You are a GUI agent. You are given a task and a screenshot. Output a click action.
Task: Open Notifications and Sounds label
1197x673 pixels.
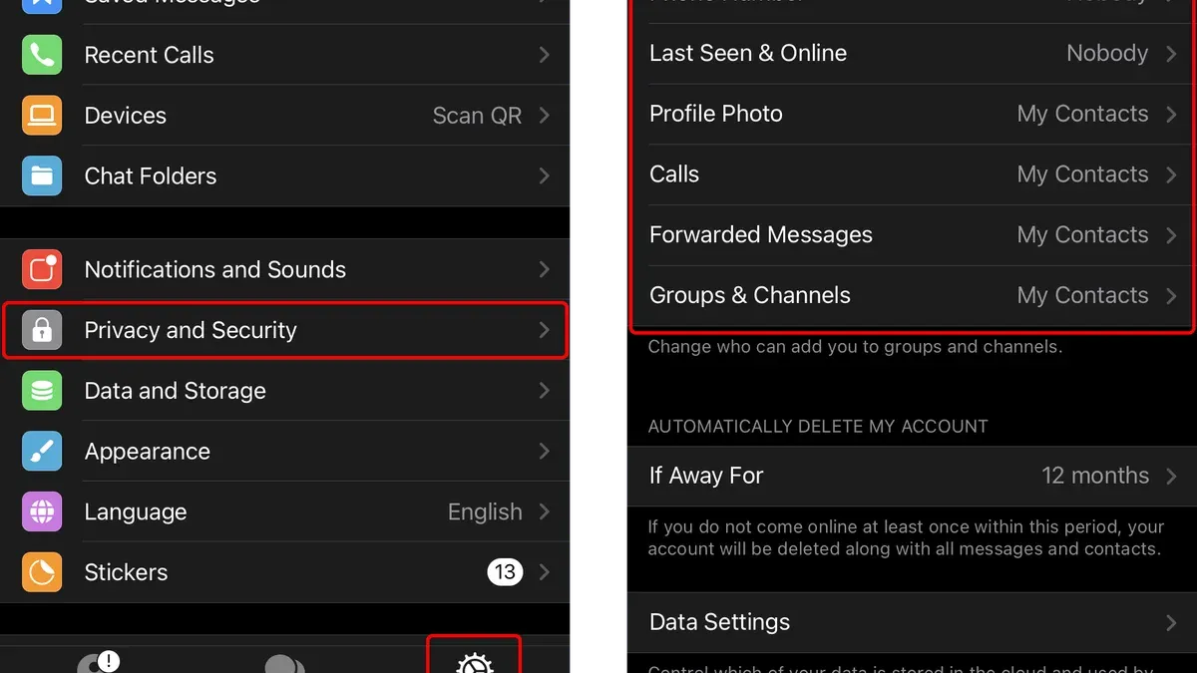tap(215, 269)
